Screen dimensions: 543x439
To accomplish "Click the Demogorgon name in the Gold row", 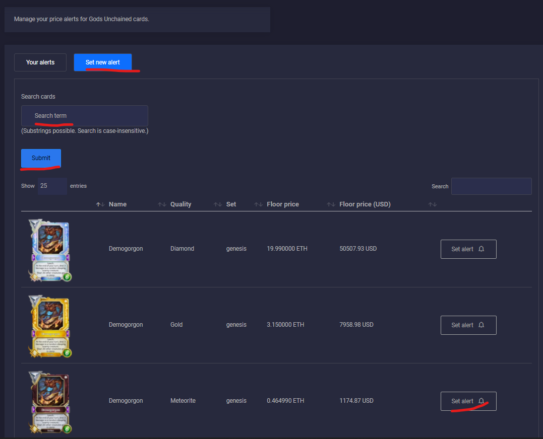I will point(126,325).
